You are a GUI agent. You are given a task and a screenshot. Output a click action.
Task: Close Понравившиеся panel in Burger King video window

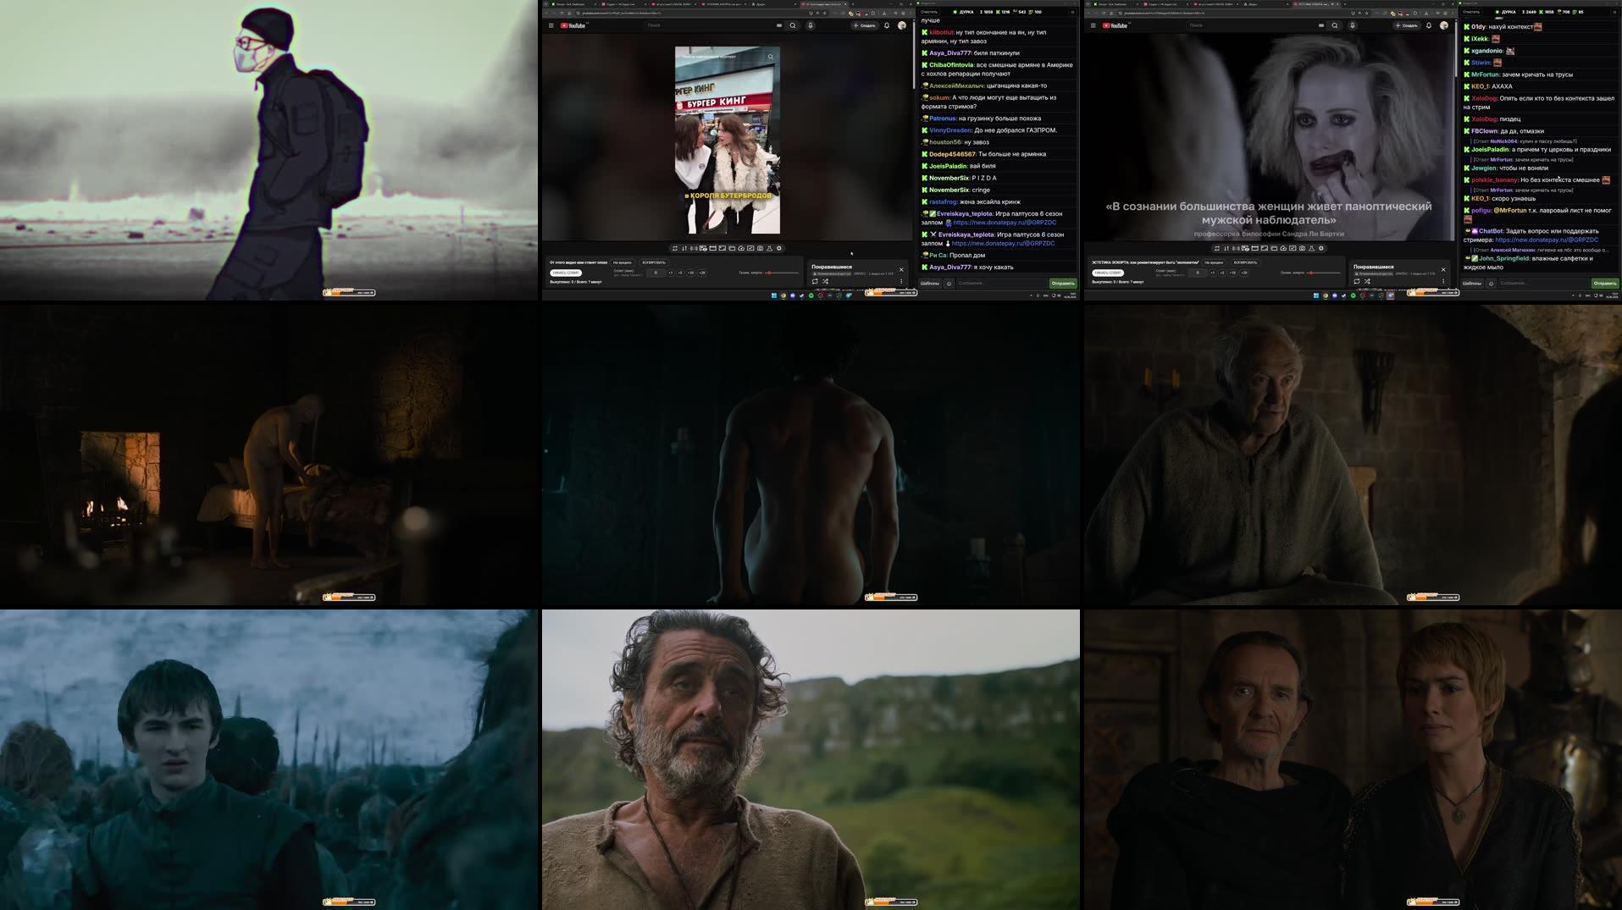901,269
